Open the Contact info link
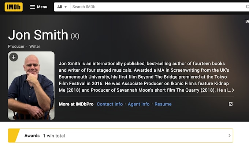 (x=110, y=104)
